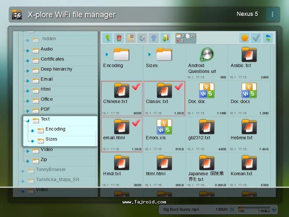Click the X-plore app logo icon
Image resolution: width=289 pixels, height=217 pixels.
[x=17, y=15]
